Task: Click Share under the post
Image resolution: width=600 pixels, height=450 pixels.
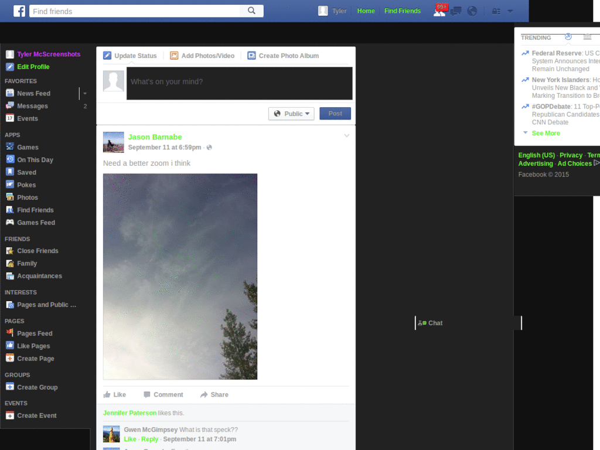Action: tap(214, 394)
